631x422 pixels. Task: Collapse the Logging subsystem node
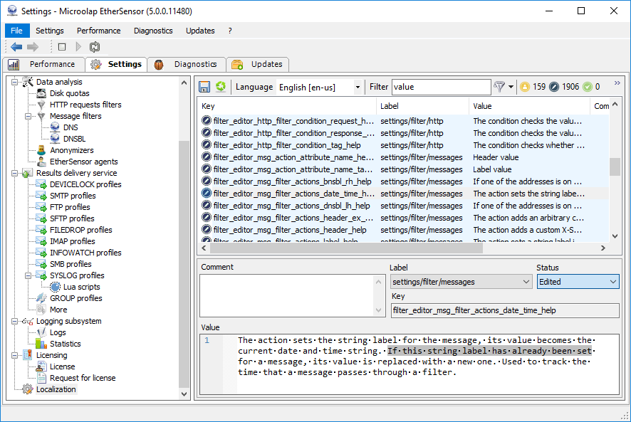pos(14,322)
